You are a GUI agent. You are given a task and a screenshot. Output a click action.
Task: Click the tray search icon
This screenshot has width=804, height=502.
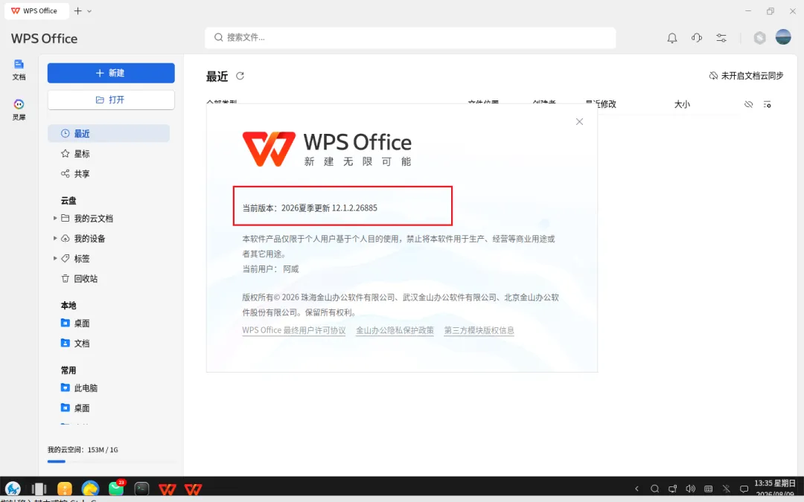(x=655, y=489)
